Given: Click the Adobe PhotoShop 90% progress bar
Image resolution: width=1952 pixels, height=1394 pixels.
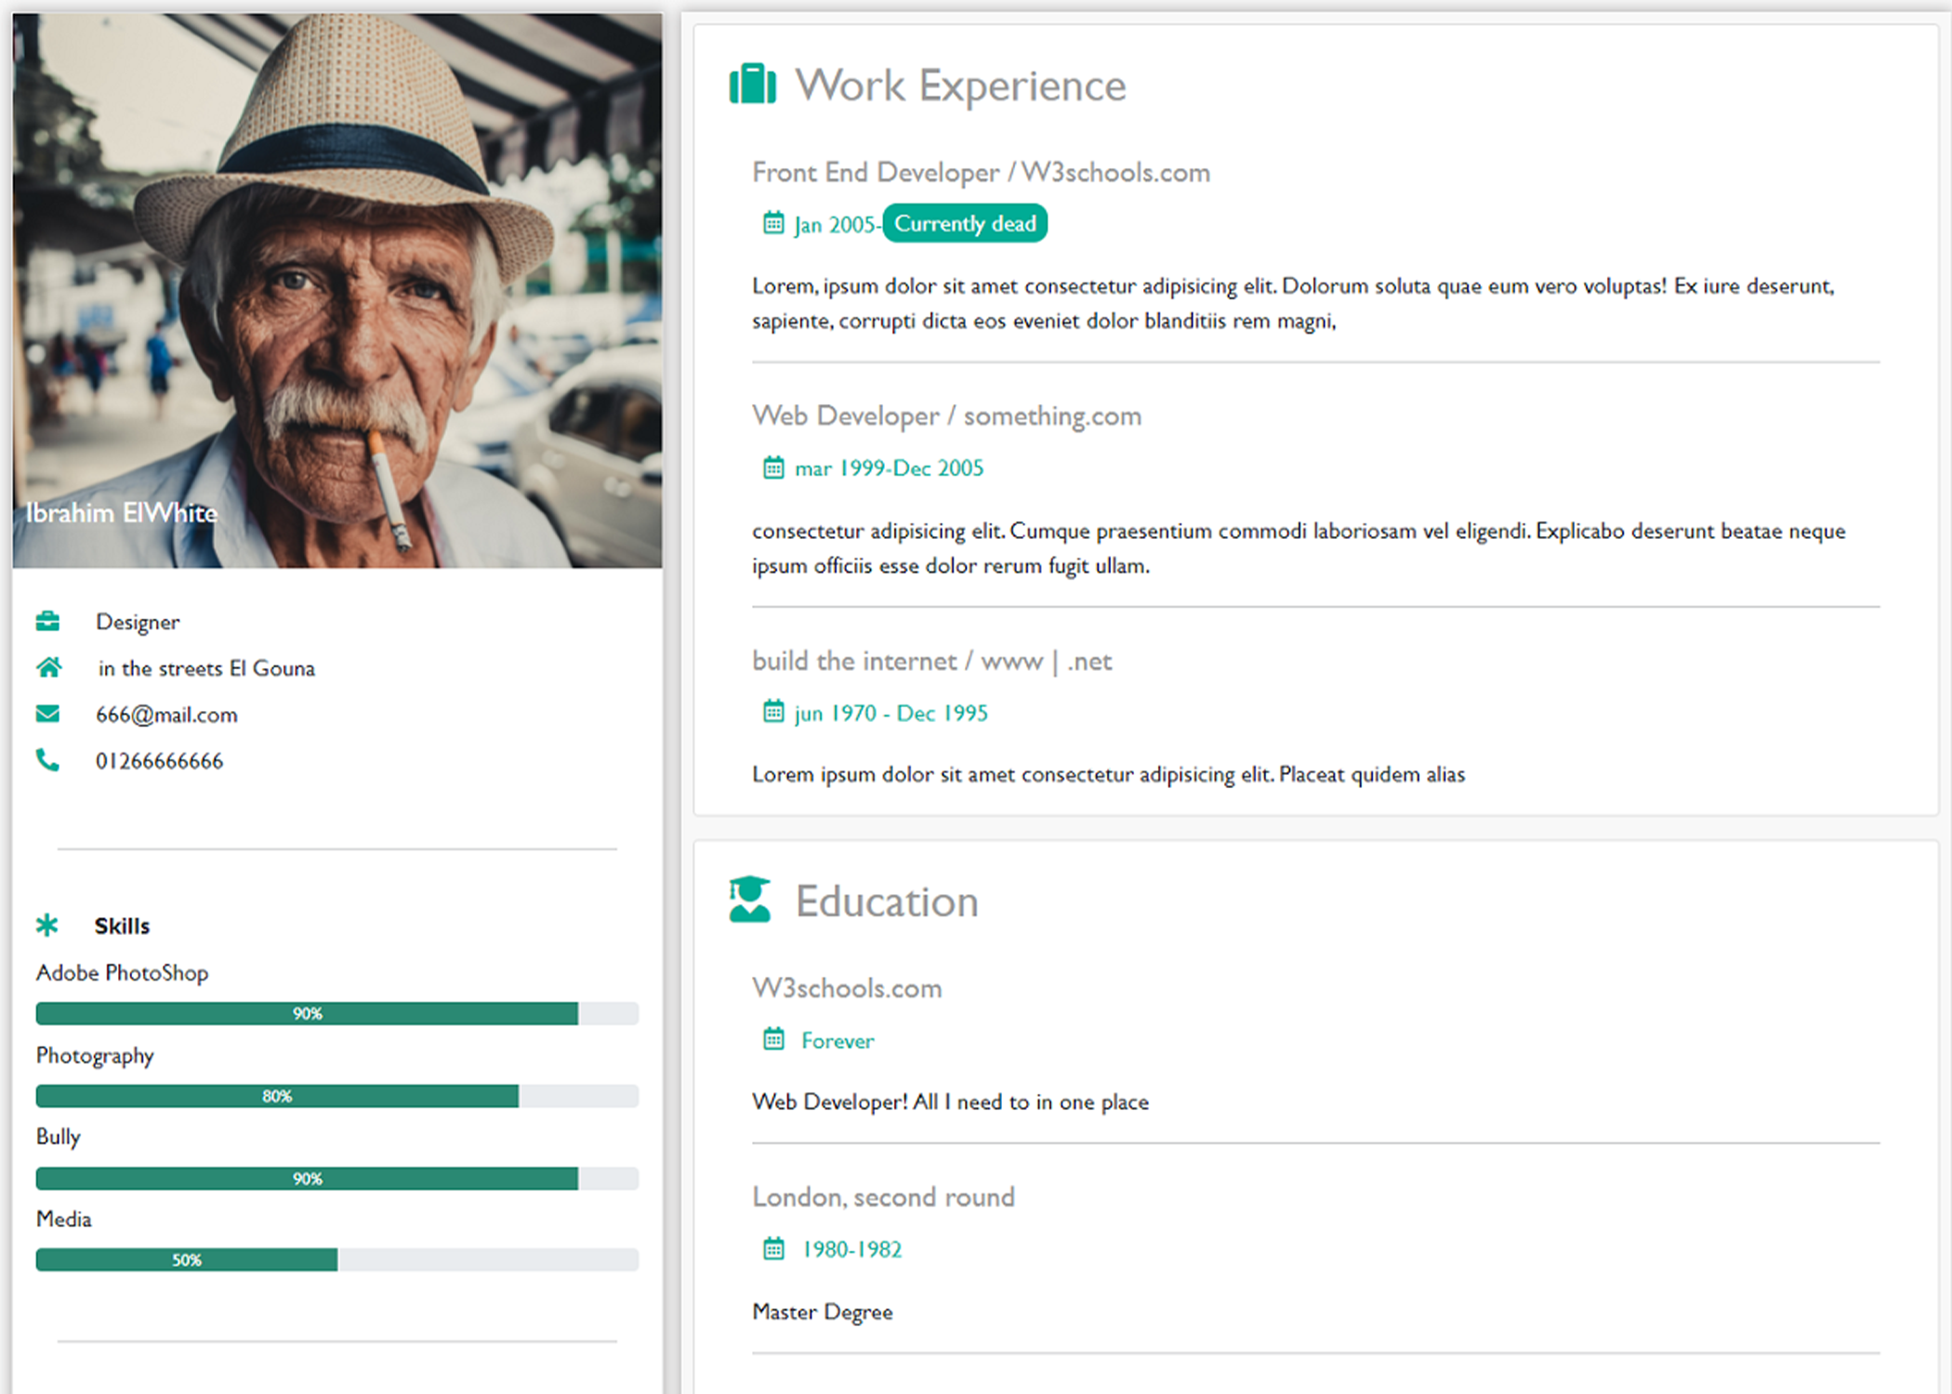Looking at the screenshot, I should pos(336,1013).
